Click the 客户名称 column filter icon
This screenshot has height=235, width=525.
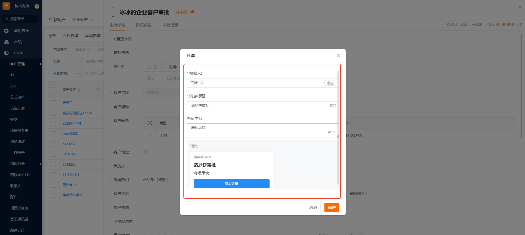[x=98, y=90]
